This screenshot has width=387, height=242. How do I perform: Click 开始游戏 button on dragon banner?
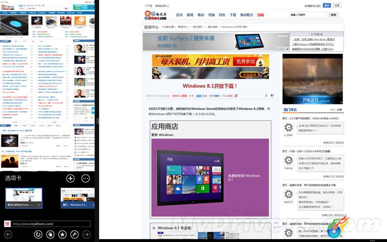(x=249, y=75)
